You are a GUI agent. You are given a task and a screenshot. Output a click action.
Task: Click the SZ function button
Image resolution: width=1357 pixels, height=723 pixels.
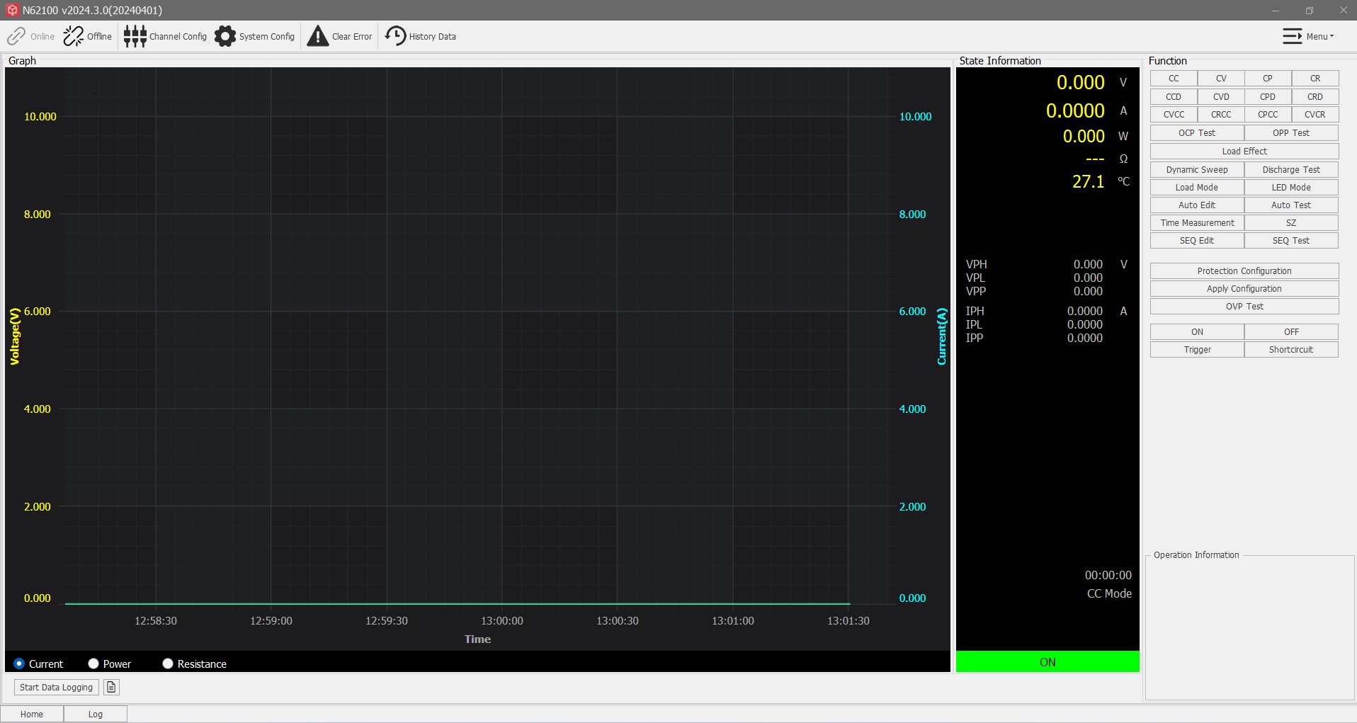click(x=1291, y=222)
